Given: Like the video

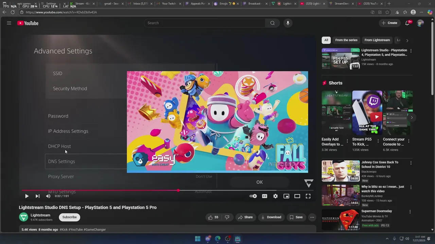Looking at the screenshot, I should [213, 217].
